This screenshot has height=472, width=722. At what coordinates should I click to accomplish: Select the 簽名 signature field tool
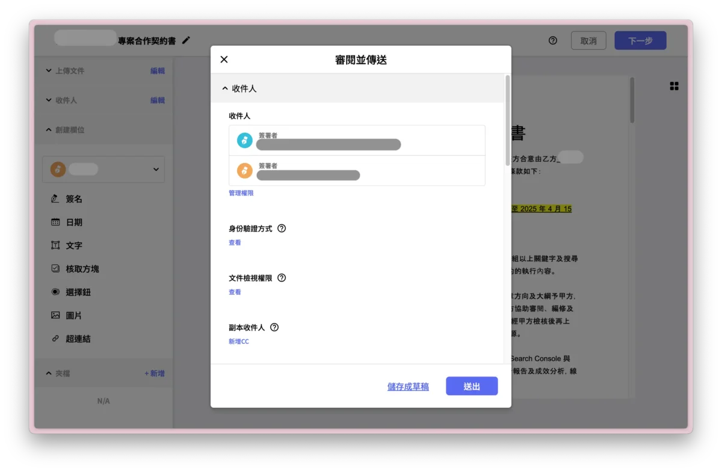tap(73, 198)
